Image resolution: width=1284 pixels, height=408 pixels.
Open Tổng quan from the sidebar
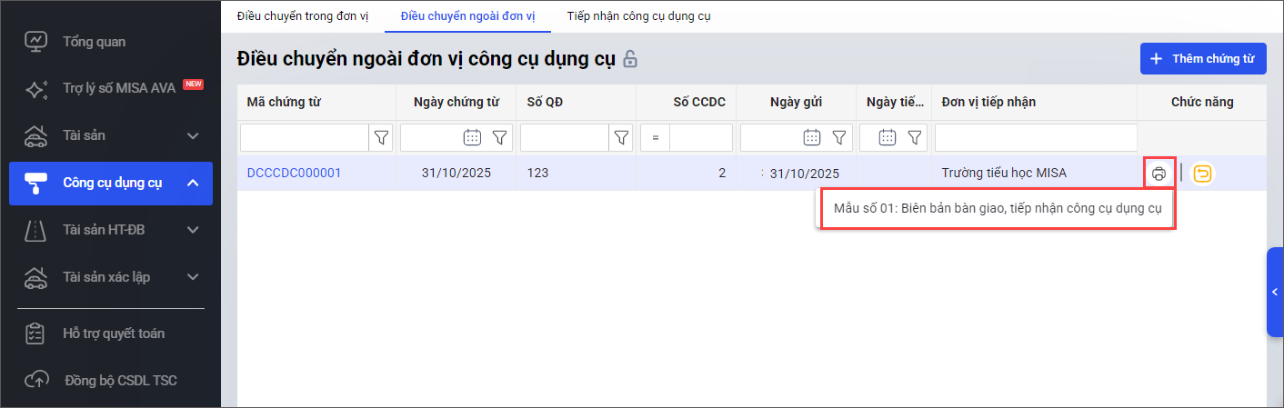94,42
